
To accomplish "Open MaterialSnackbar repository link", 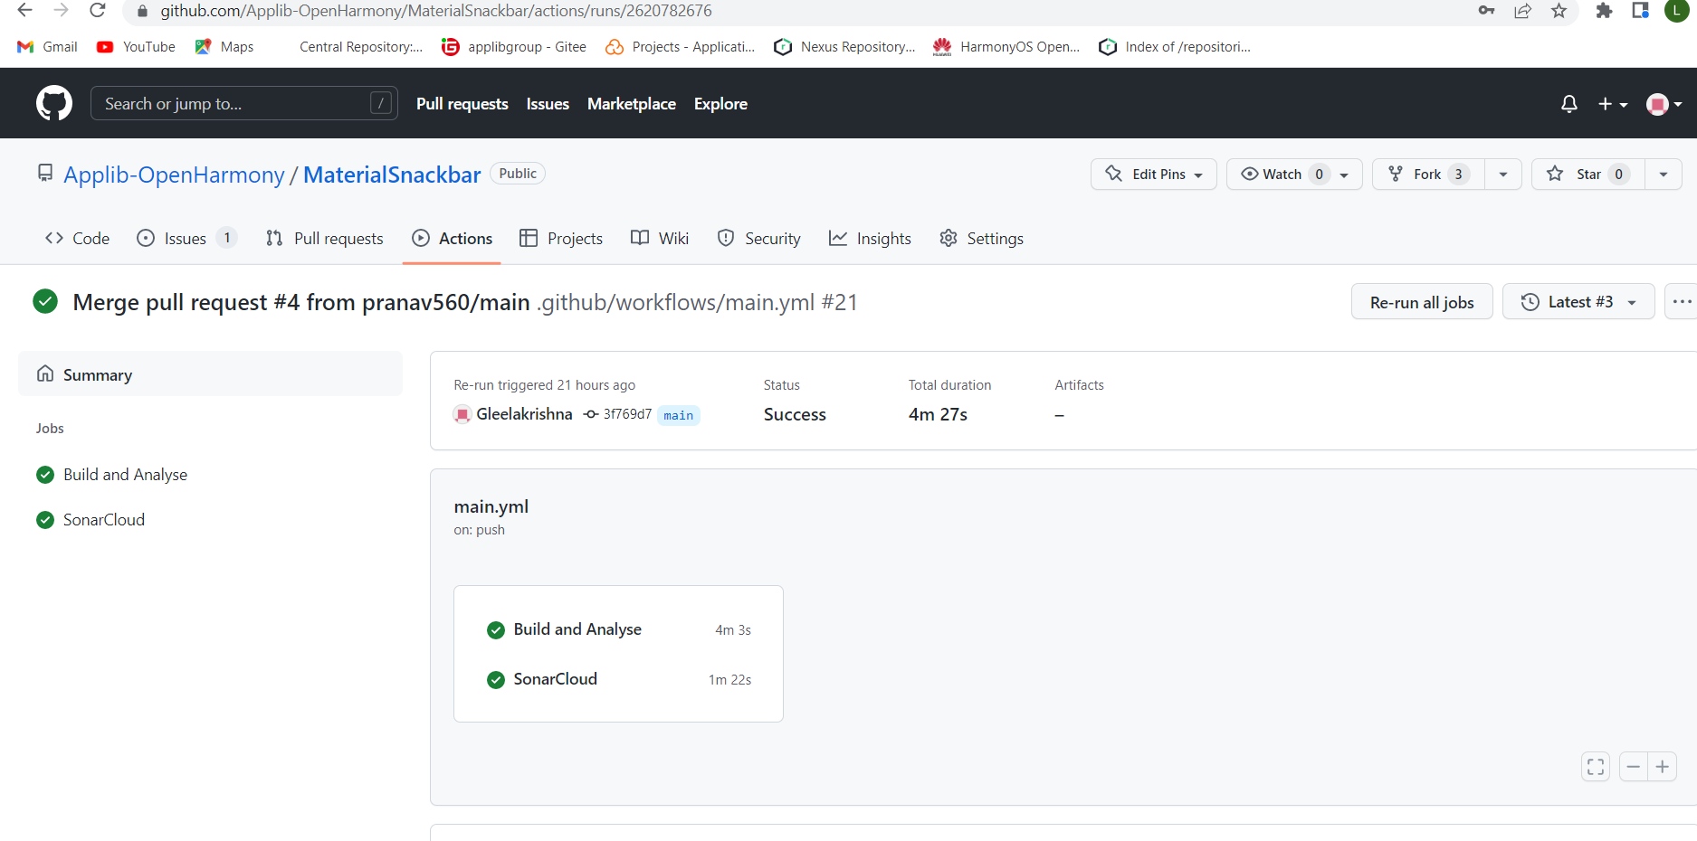I will coord(392,175).
